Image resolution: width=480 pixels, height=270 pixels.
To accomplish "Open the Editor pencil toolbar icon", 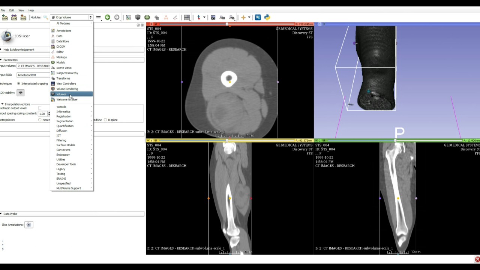I will [x=175, y=17].
